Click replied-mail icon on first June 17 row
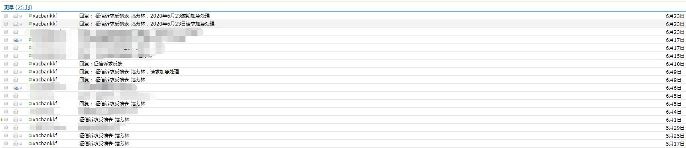 (16, 40)
